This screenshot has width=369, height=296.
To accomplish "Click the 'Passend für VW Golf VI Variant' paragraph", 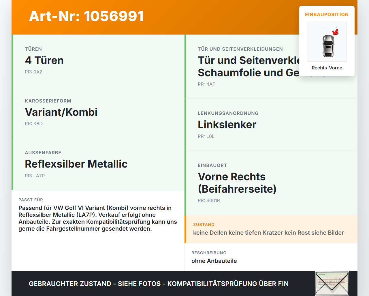I will point(98,218).
